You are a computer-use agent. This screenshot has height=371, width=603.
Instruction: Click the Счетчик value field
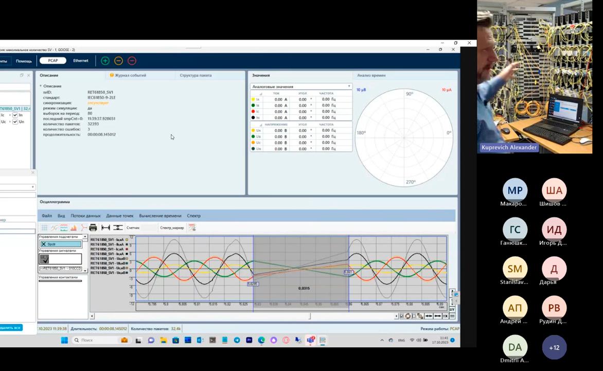149,228
